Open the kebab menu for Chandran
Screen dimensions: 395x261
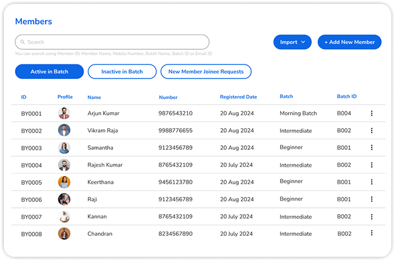pos(372,233)
